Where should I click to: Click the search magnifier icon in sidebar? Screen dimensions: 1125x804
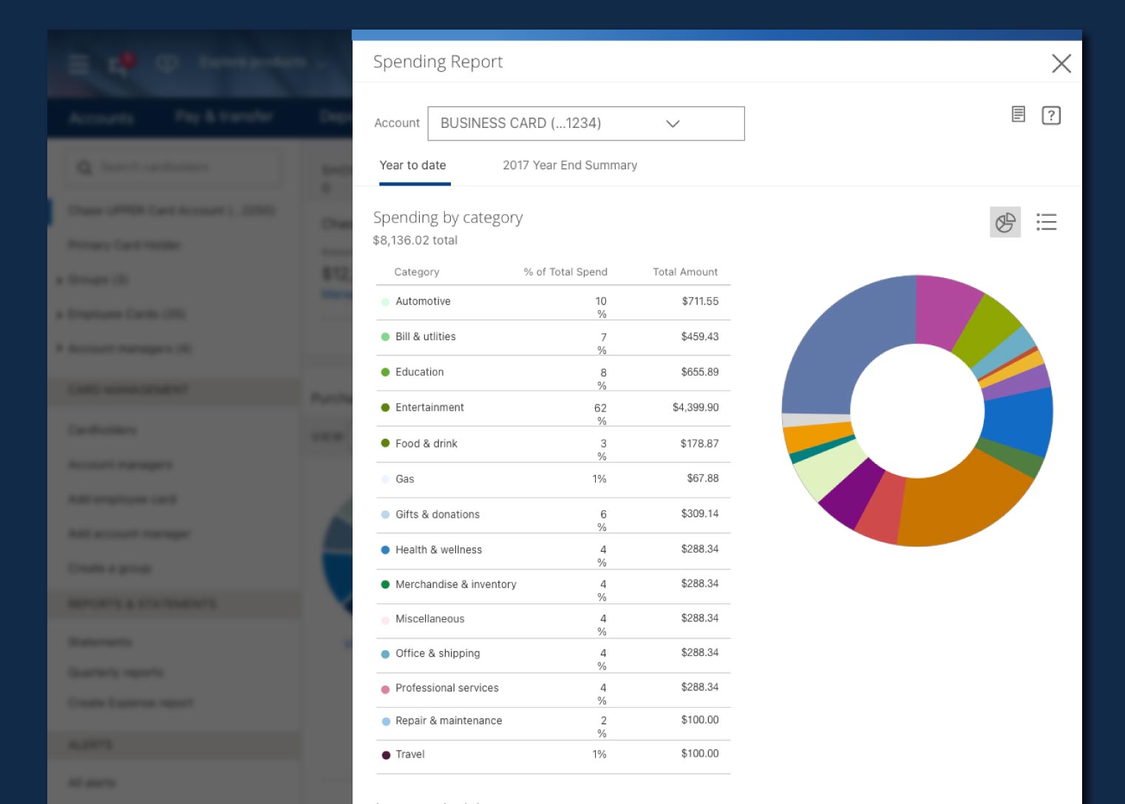tap(85, 168)
